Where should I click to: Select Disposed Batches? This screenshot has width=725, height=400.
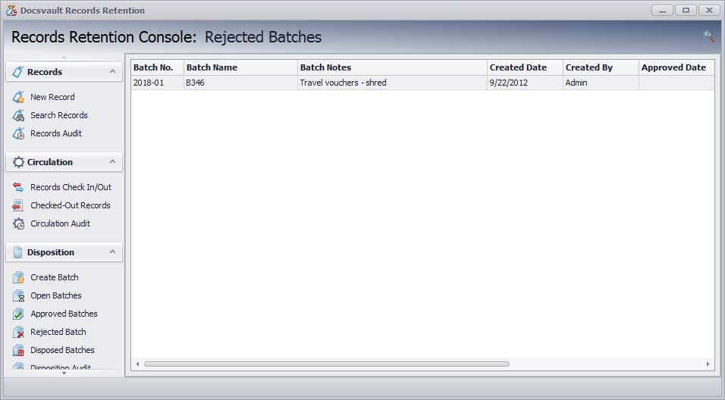62,350
